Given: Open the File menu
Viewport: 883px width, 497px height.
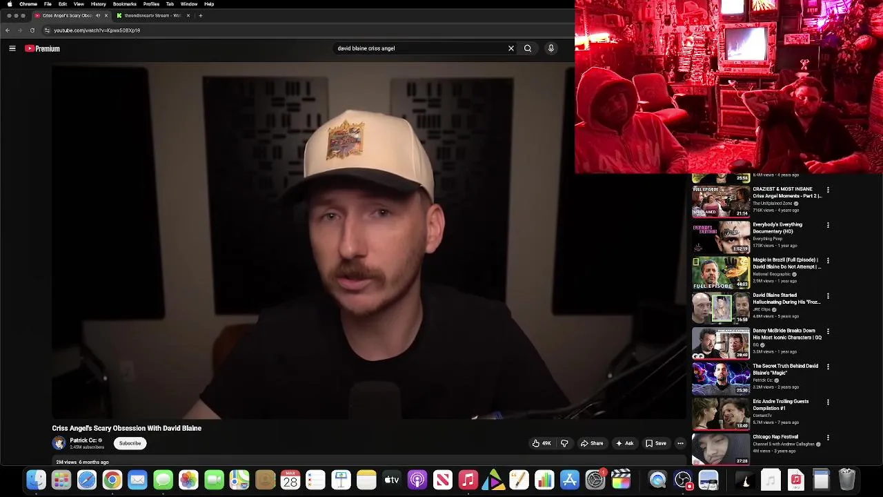Looking at the screenshot, I should [x=48, y=4].
